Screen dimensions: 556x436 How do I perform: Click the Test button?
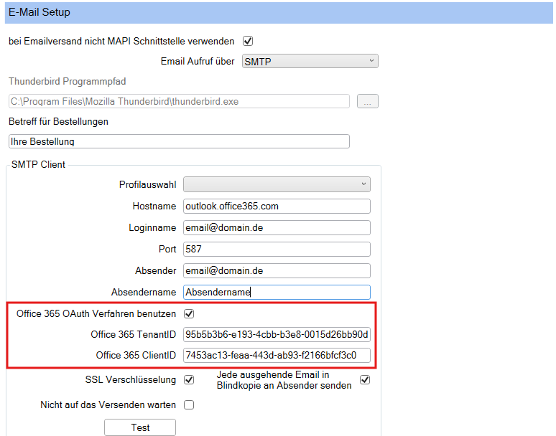click(140, 427)
